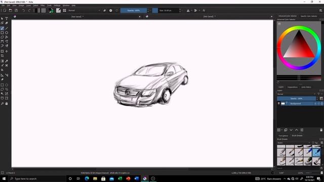Adjust the brush Opacity slider in toolbar
This screenshot has width=324, height=182.
[134, 11]
